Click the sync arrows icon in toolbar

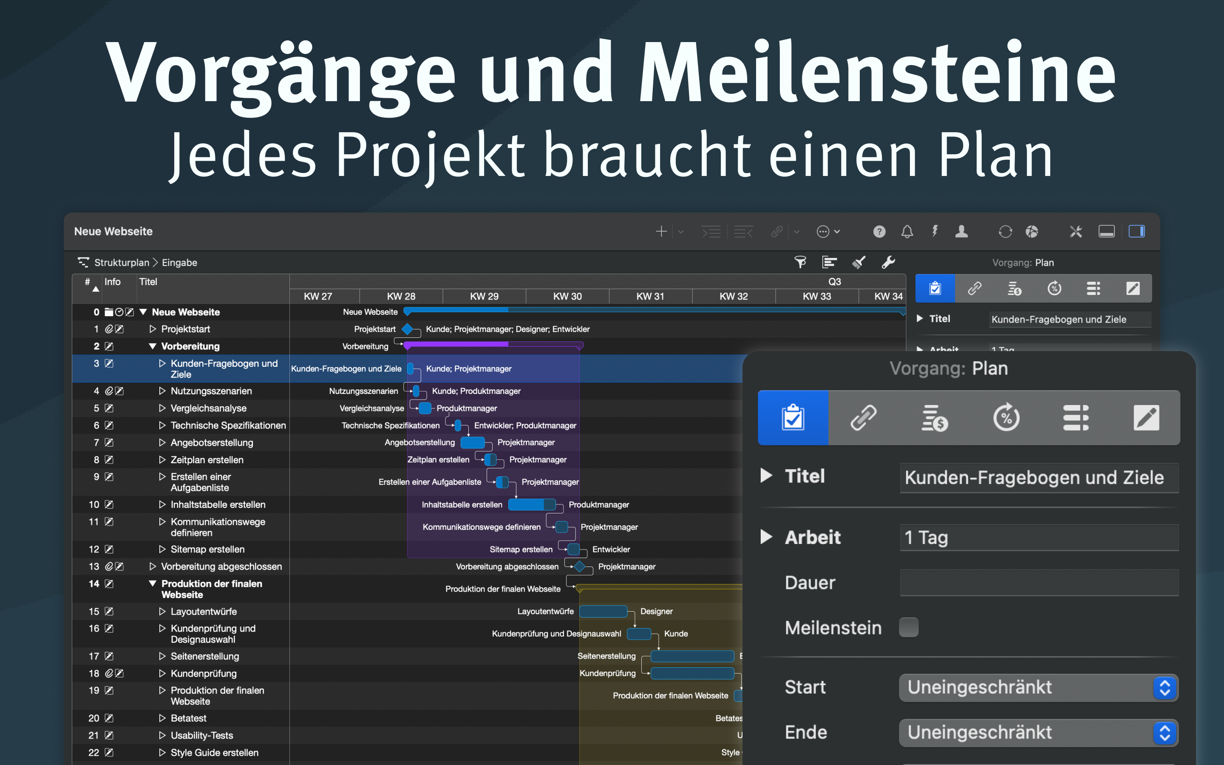pyautogui.click(x=1005, y=232)
